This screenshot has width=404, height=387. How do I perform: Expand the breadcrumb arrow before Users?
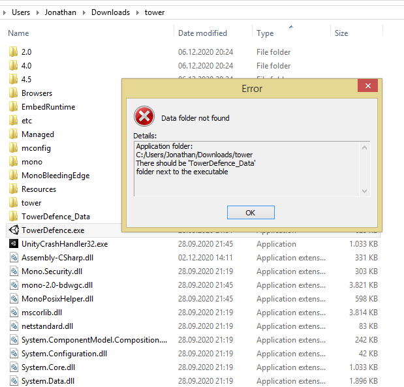point(5,12)
